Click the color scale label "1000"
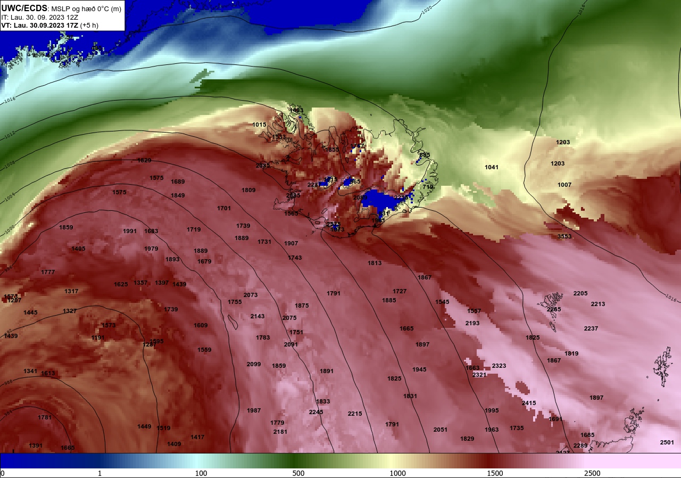Screen dimensions: 681x478 pos(397,474)
